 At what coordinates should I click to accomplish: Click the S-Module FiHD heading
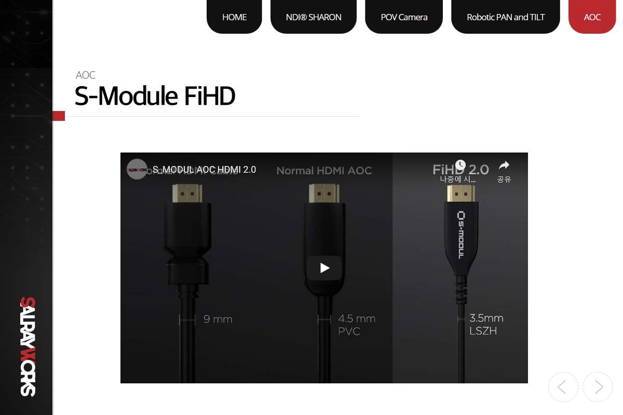(155, 95)
